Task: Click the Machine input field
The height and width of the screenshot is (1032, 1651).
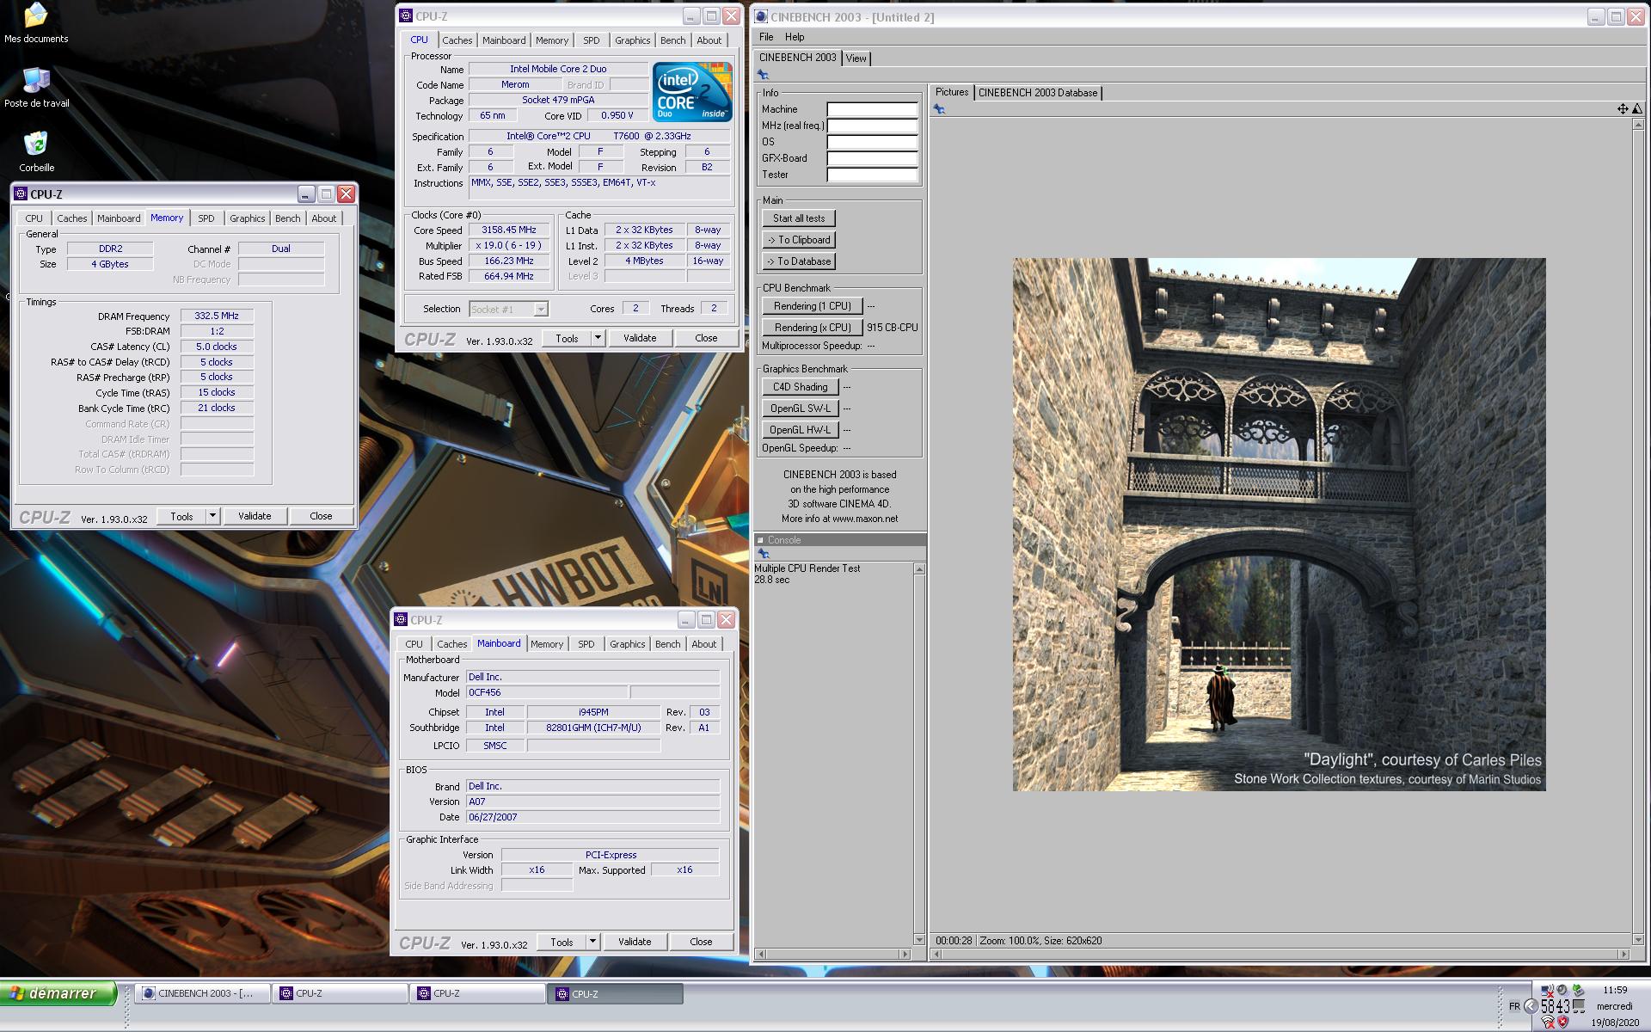Action: tap(872, 109)
